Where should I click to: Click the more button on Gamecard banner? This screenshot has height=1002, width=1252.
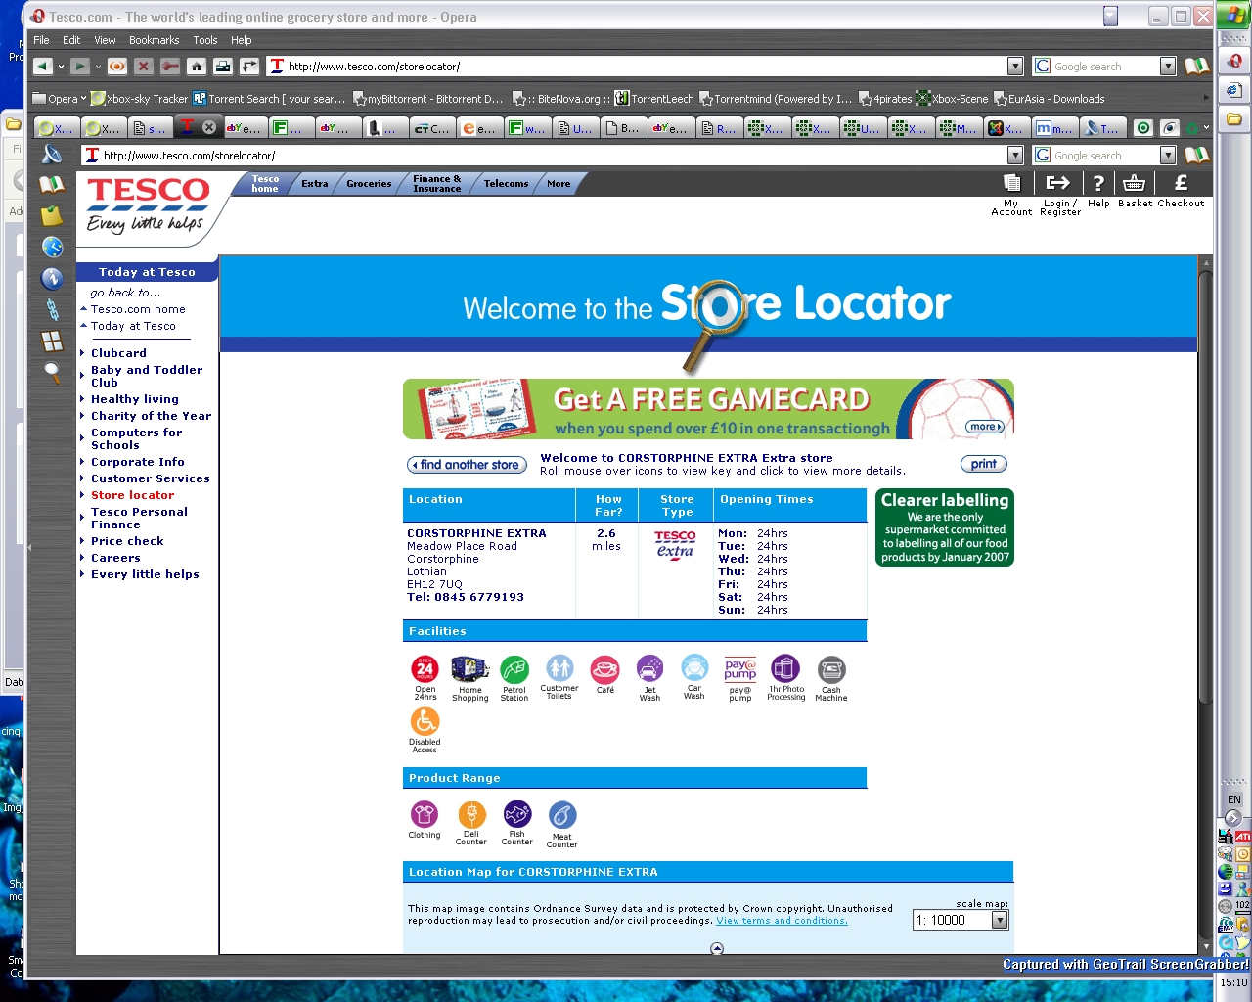(985, 427)
